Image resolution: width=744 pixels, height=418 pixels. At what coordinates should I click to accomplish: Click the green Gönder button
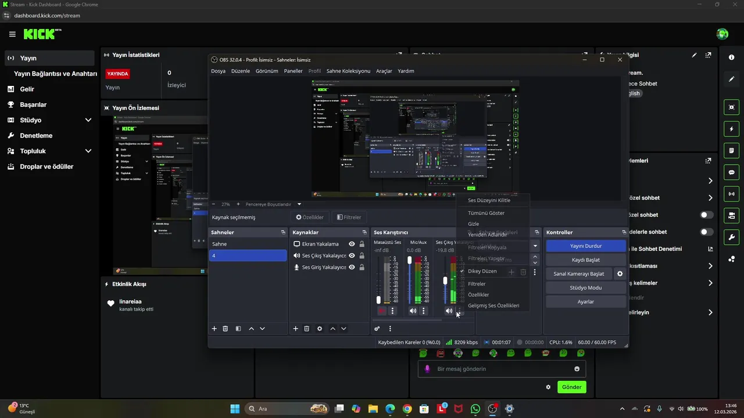coord(571,387)
